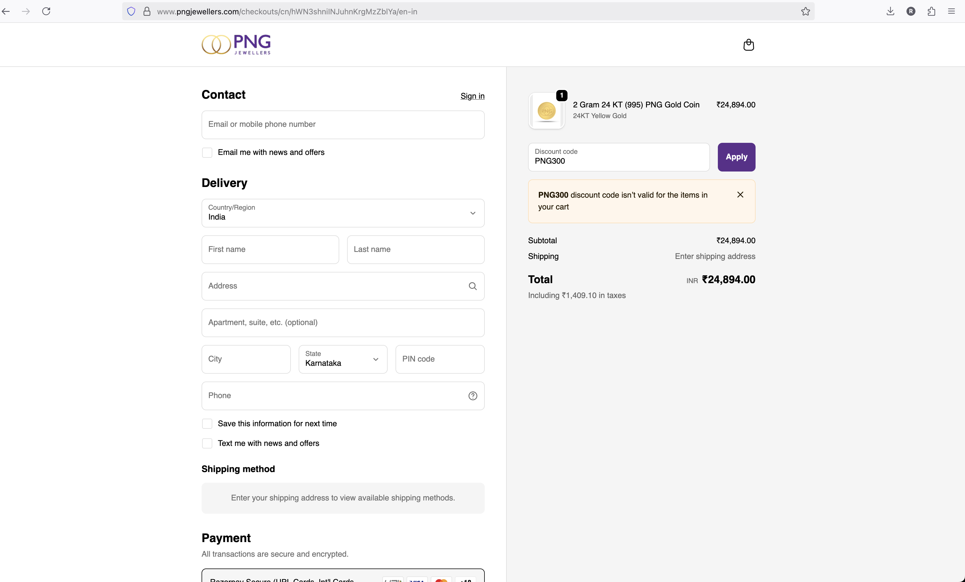
Task: Dismiss the PNG300 invalid discount message
Action: (740, 194)
